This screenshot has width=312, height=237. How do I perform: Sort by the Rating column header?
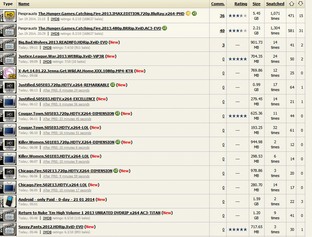click(x=241, y=4)
